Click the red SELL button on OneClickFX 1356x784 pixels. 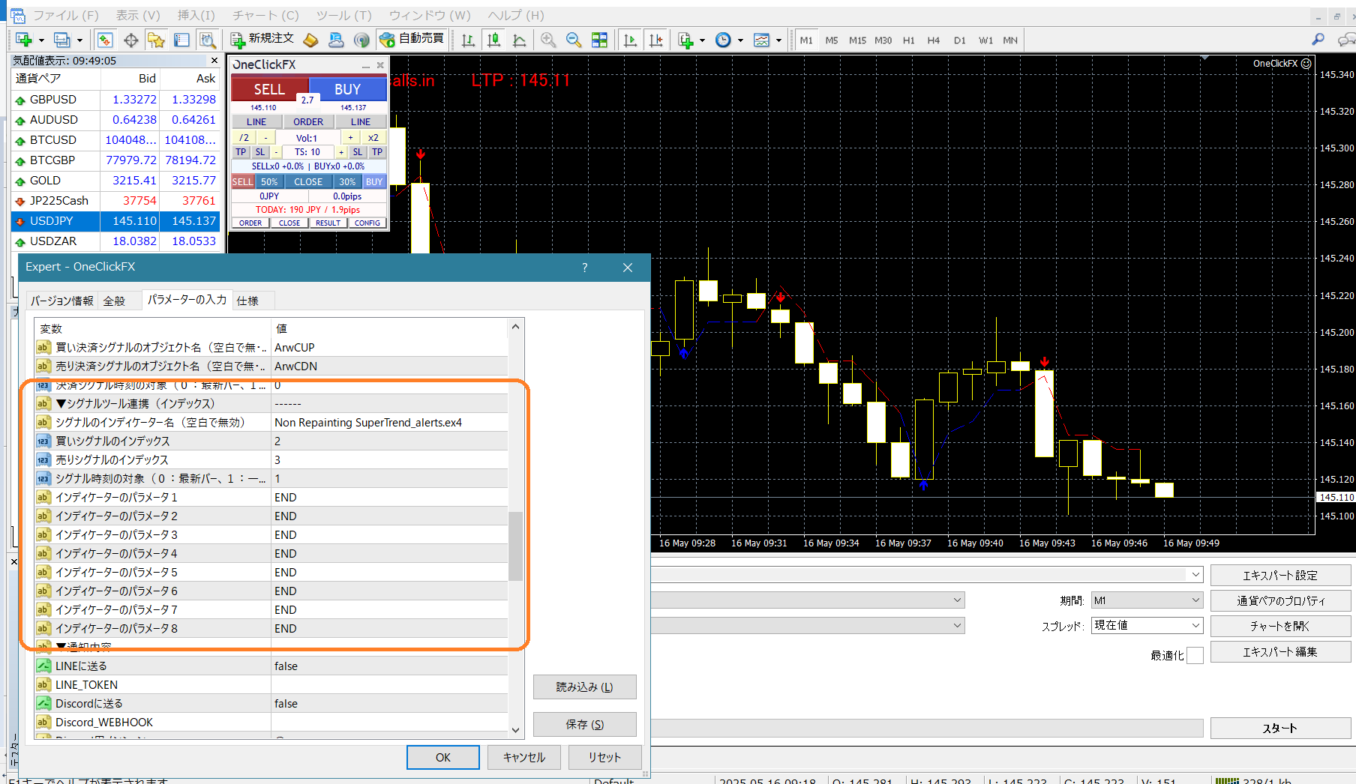coord(269,89)
